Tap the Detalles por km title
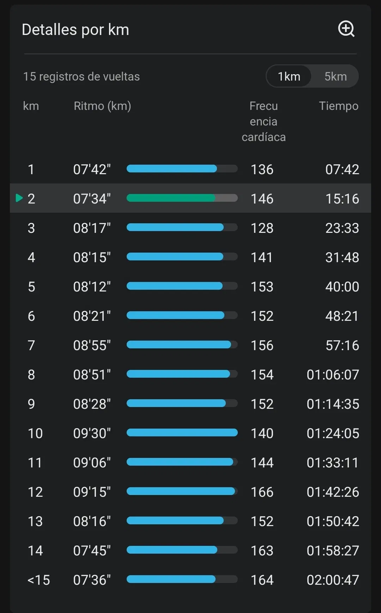The height and width of the screenshot is (613, 381). 75,30
